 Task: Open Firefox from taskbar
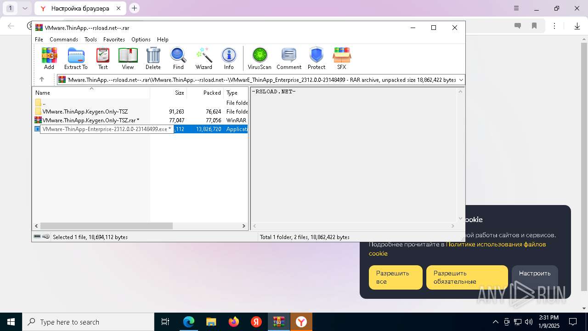pos(234,322)
